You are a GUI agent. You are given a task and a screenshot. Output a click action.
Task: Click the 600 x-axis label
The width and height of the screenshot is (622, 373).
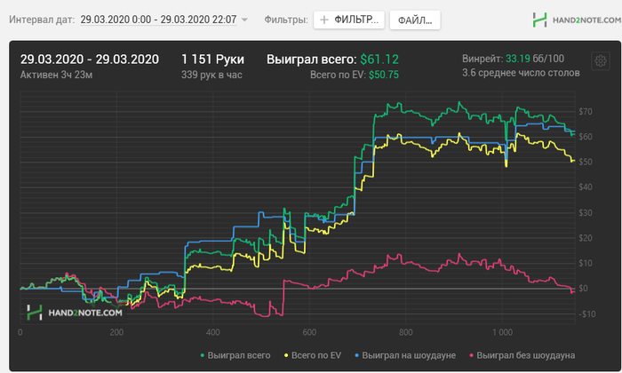point(309,332)
